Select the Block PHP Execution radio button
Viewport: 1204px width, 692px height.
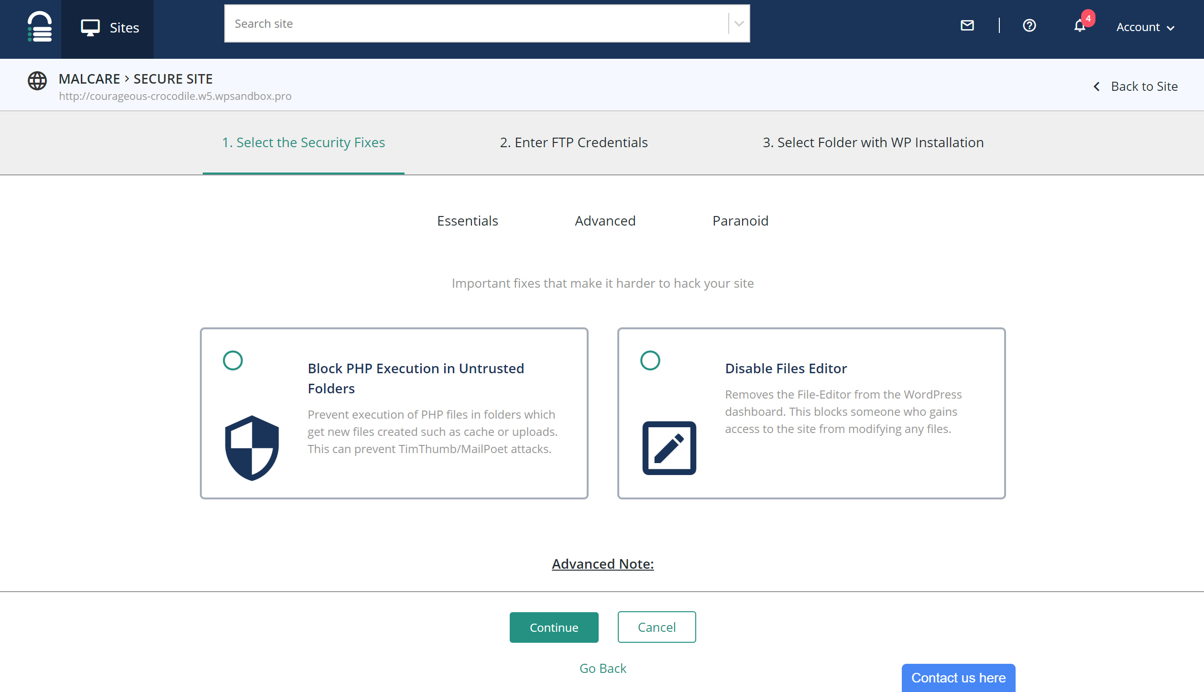point(233,360)
